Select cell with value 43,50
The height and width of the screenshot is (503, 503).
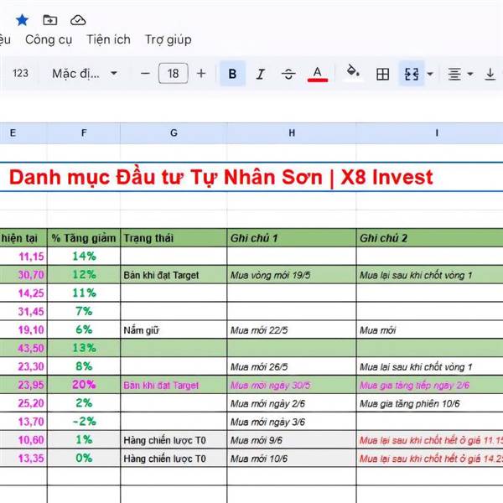(23, 348)
